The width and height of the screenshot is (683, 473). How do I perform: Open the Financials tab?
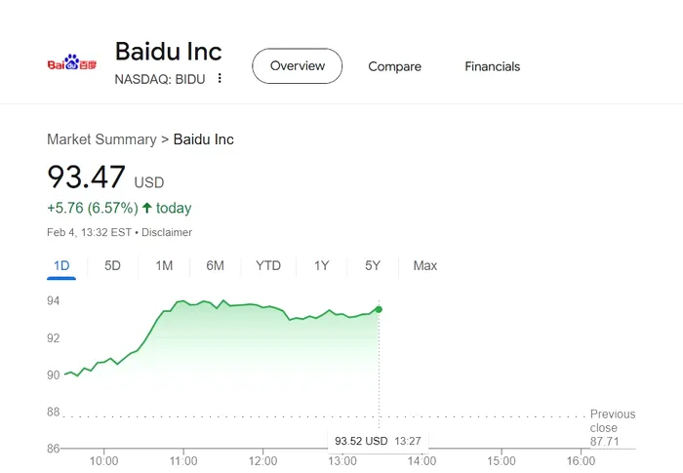coord(492,66)
